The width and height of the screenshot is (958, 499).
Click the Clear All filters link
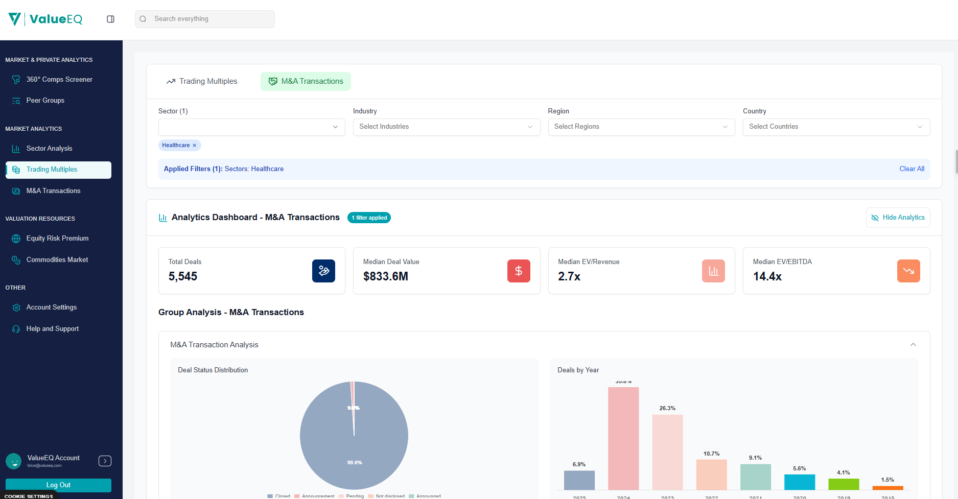[912, 169]
